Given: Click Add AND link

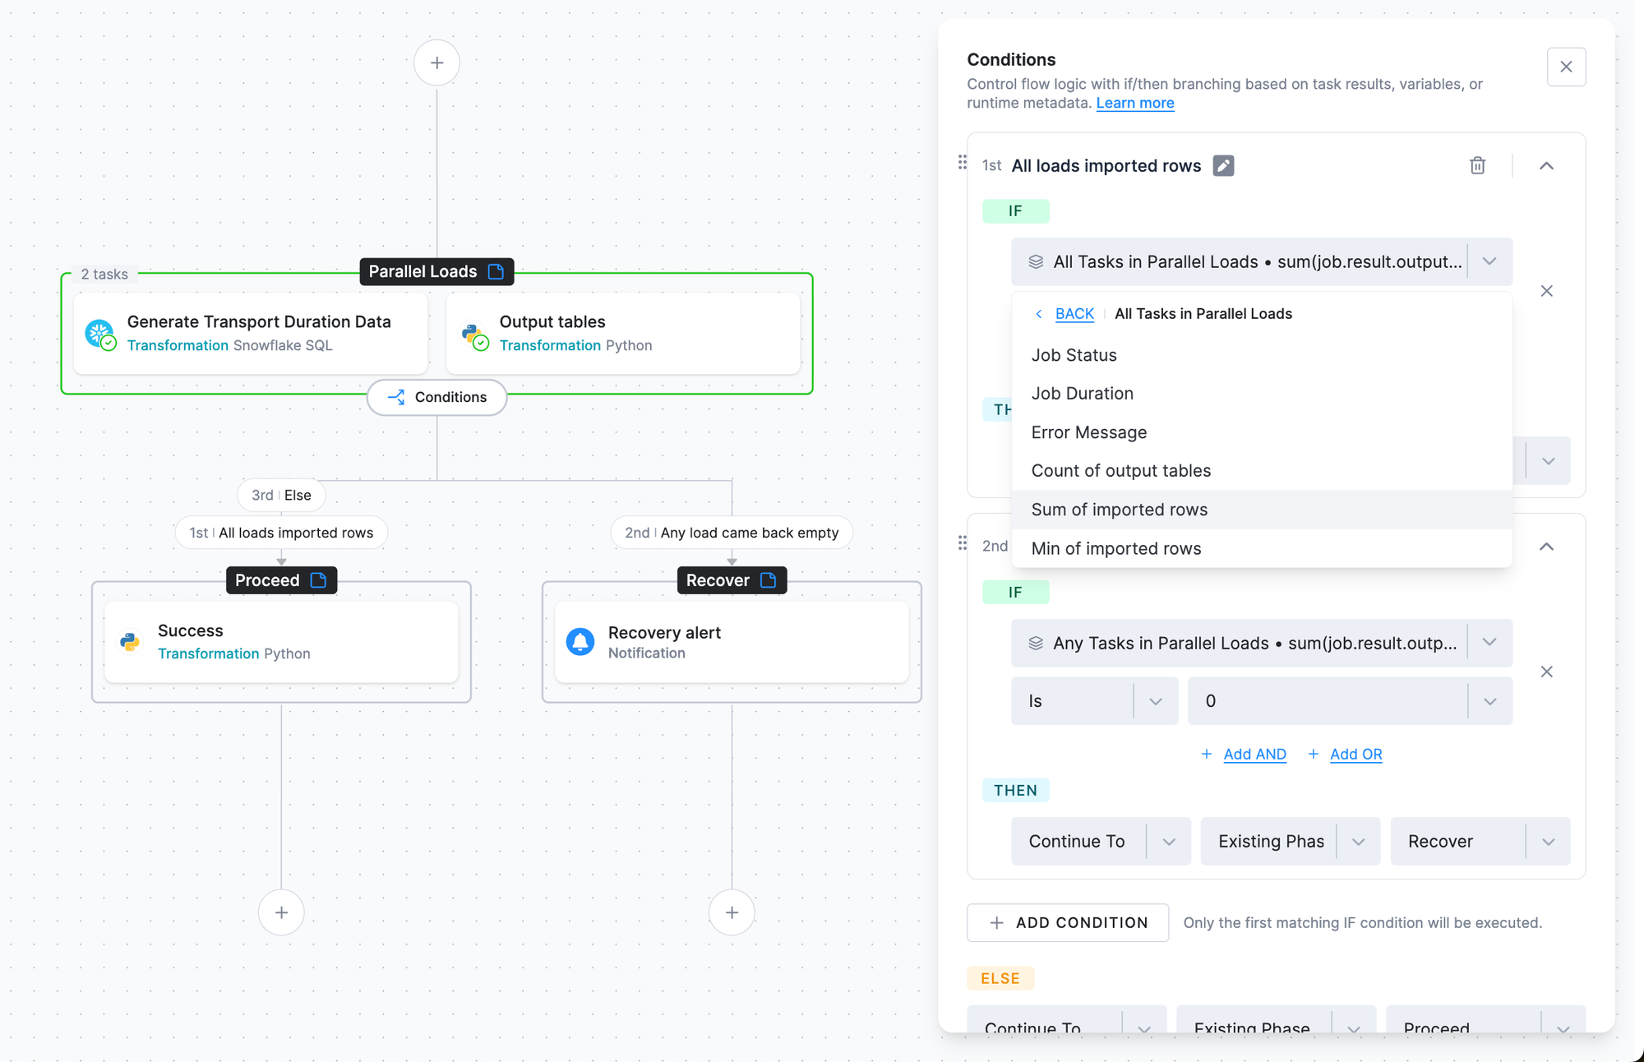Looking at the screenshot, I should tap(1254, 755).
